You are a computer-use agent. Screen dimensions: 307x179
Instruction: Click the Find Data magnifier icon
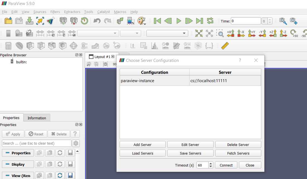pyautogui.click(x=283, y=21)
